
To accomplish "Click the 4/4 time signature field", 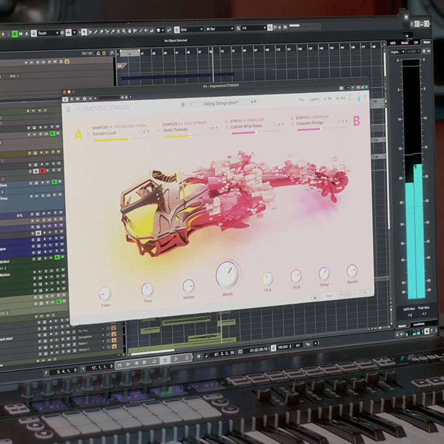I will (298, 345).
